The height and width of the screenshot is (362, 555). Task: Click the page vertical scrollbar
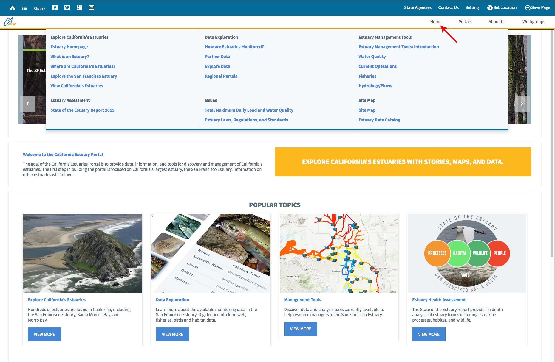pos(552,143)
